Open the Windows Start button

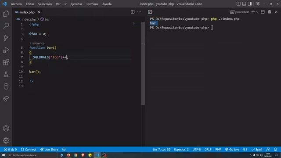pyautogui.click(x=4, y=155)
